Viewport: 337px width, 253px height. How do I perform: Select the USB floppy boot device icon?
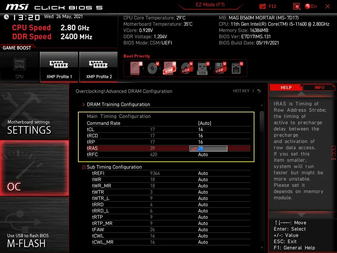coord(220,68)
